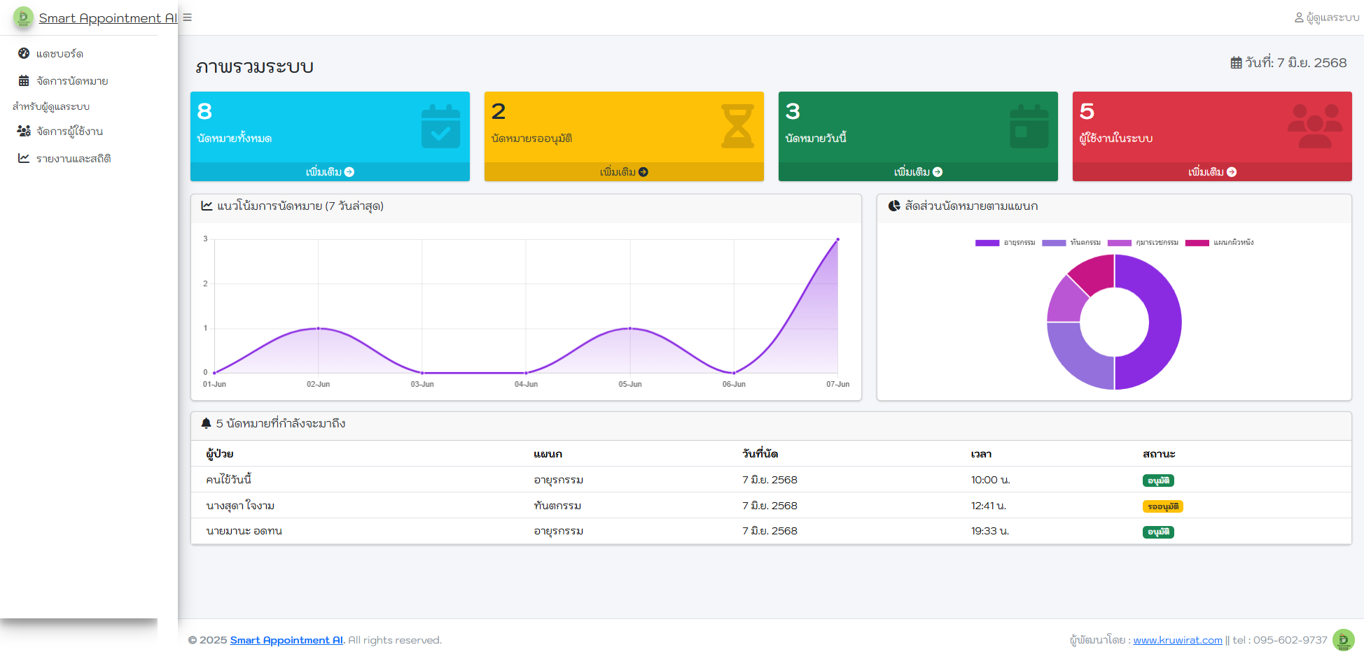Open the www.kruwirat.com footer link

click(x=1177, y=640)
